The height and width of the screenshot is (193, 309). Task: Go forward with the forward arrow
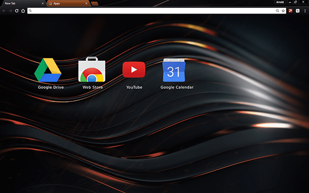pos(10,11)
